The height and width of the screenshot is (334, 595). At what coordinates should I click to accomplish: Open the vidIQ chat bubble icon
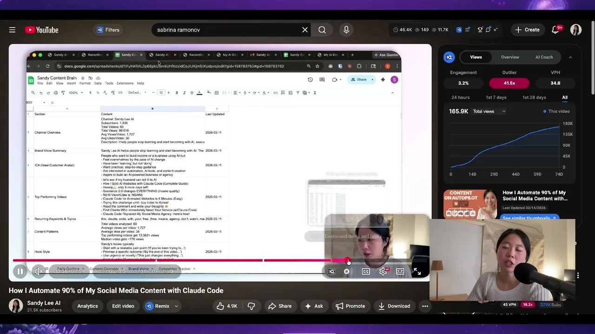click(488, 30)
